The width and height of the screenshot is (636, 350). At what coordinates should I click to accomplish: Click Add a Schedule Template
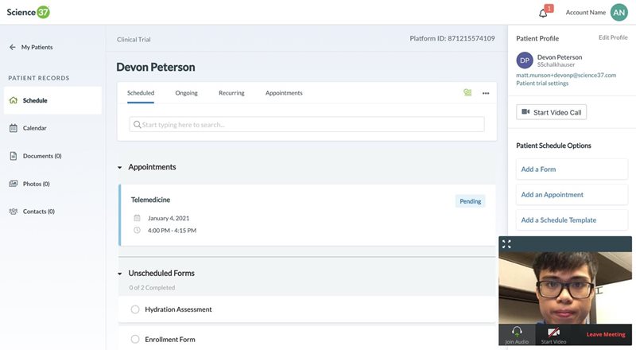click(558, 220)
